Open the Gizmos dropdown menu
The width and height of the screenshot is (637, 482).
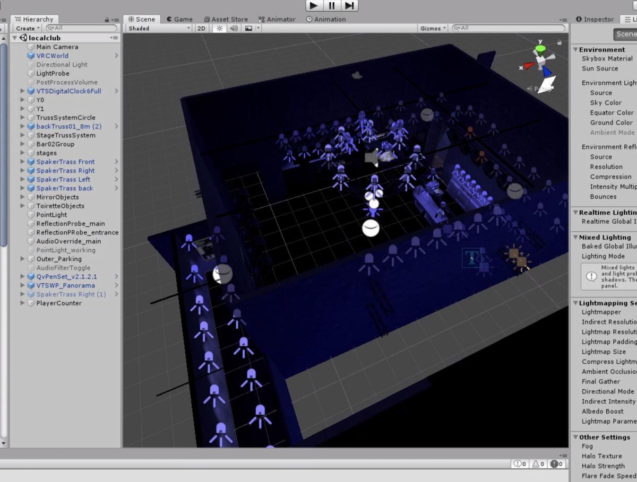tap(433, 28)
